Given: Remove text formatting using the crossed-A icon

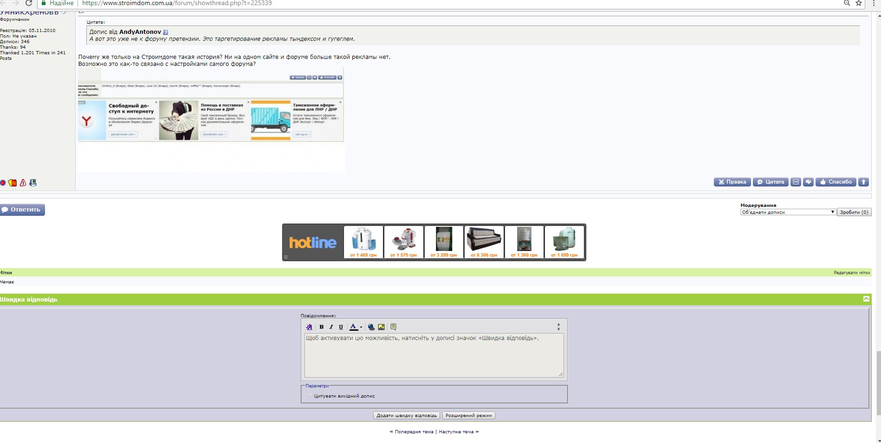Looking at the screenshot, I should (309, 327).
